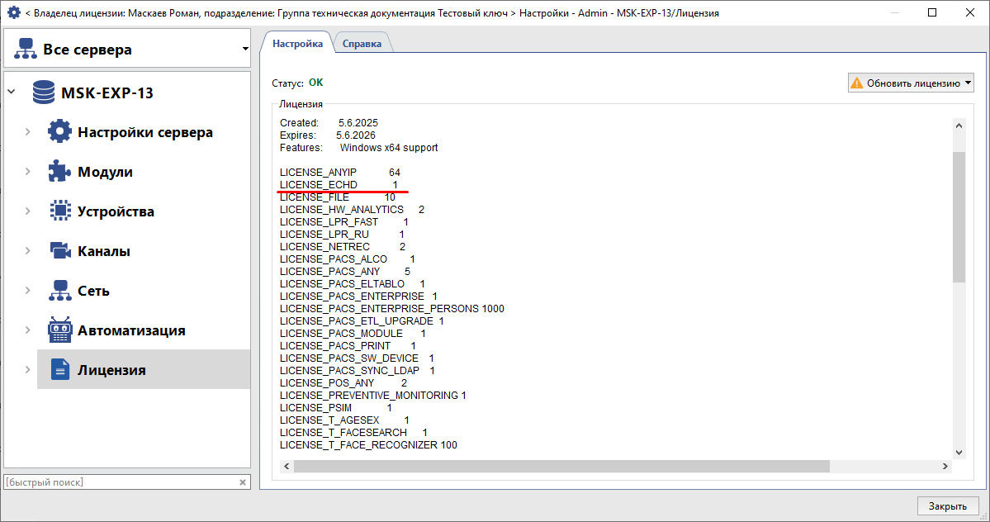Click the Created date line

[329, 123]
